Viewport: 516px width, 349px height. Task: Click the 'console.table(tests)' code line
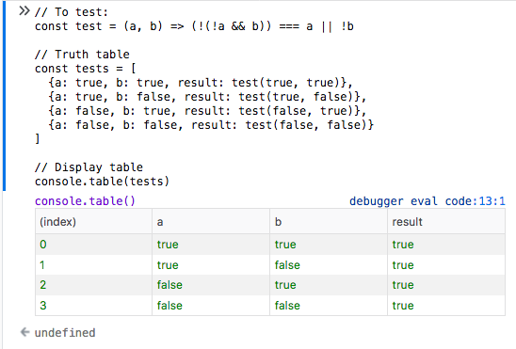click(102, 182)
